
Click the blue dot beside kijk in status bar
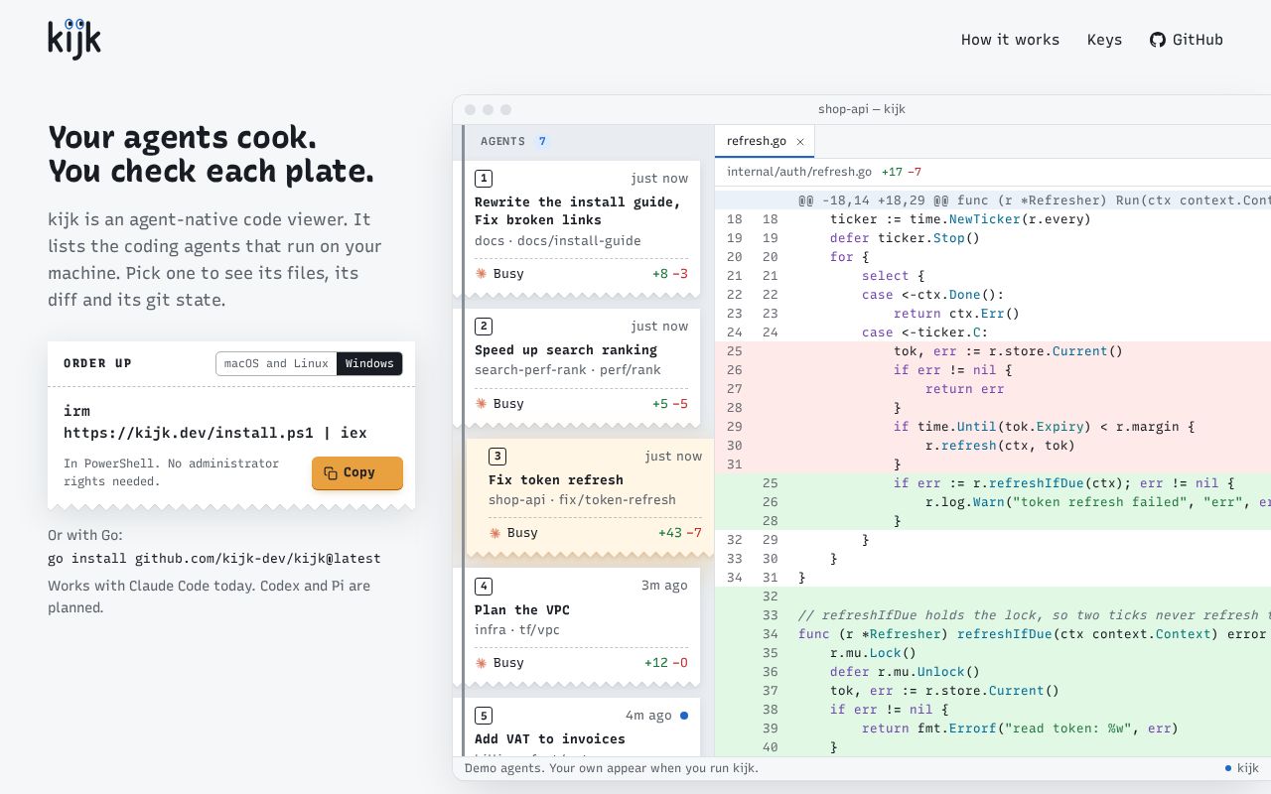1228,768
